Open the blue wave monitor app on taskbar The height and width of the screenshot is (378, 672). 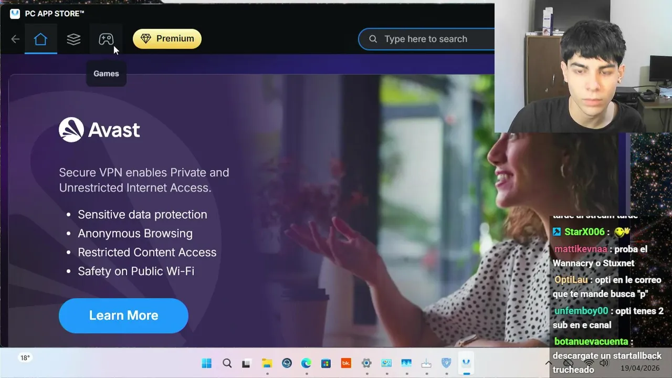406,363
